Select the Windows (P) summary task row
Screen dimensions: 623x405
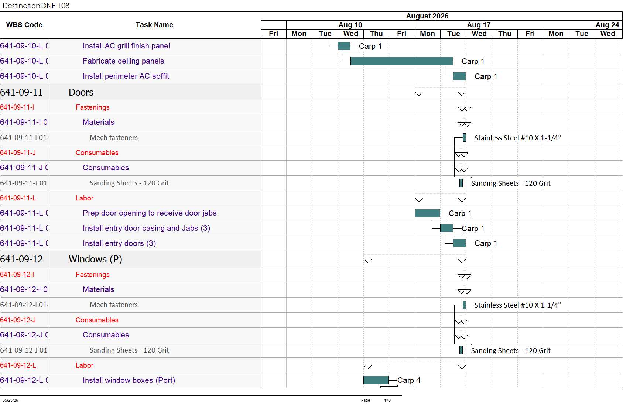tap(130, 259)
